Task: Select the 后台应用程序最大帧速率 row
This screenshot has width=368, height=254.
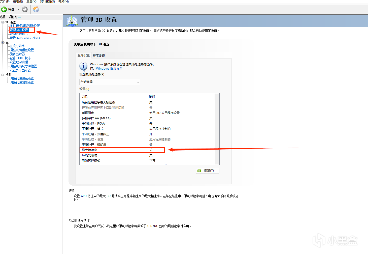Action: 147,102
